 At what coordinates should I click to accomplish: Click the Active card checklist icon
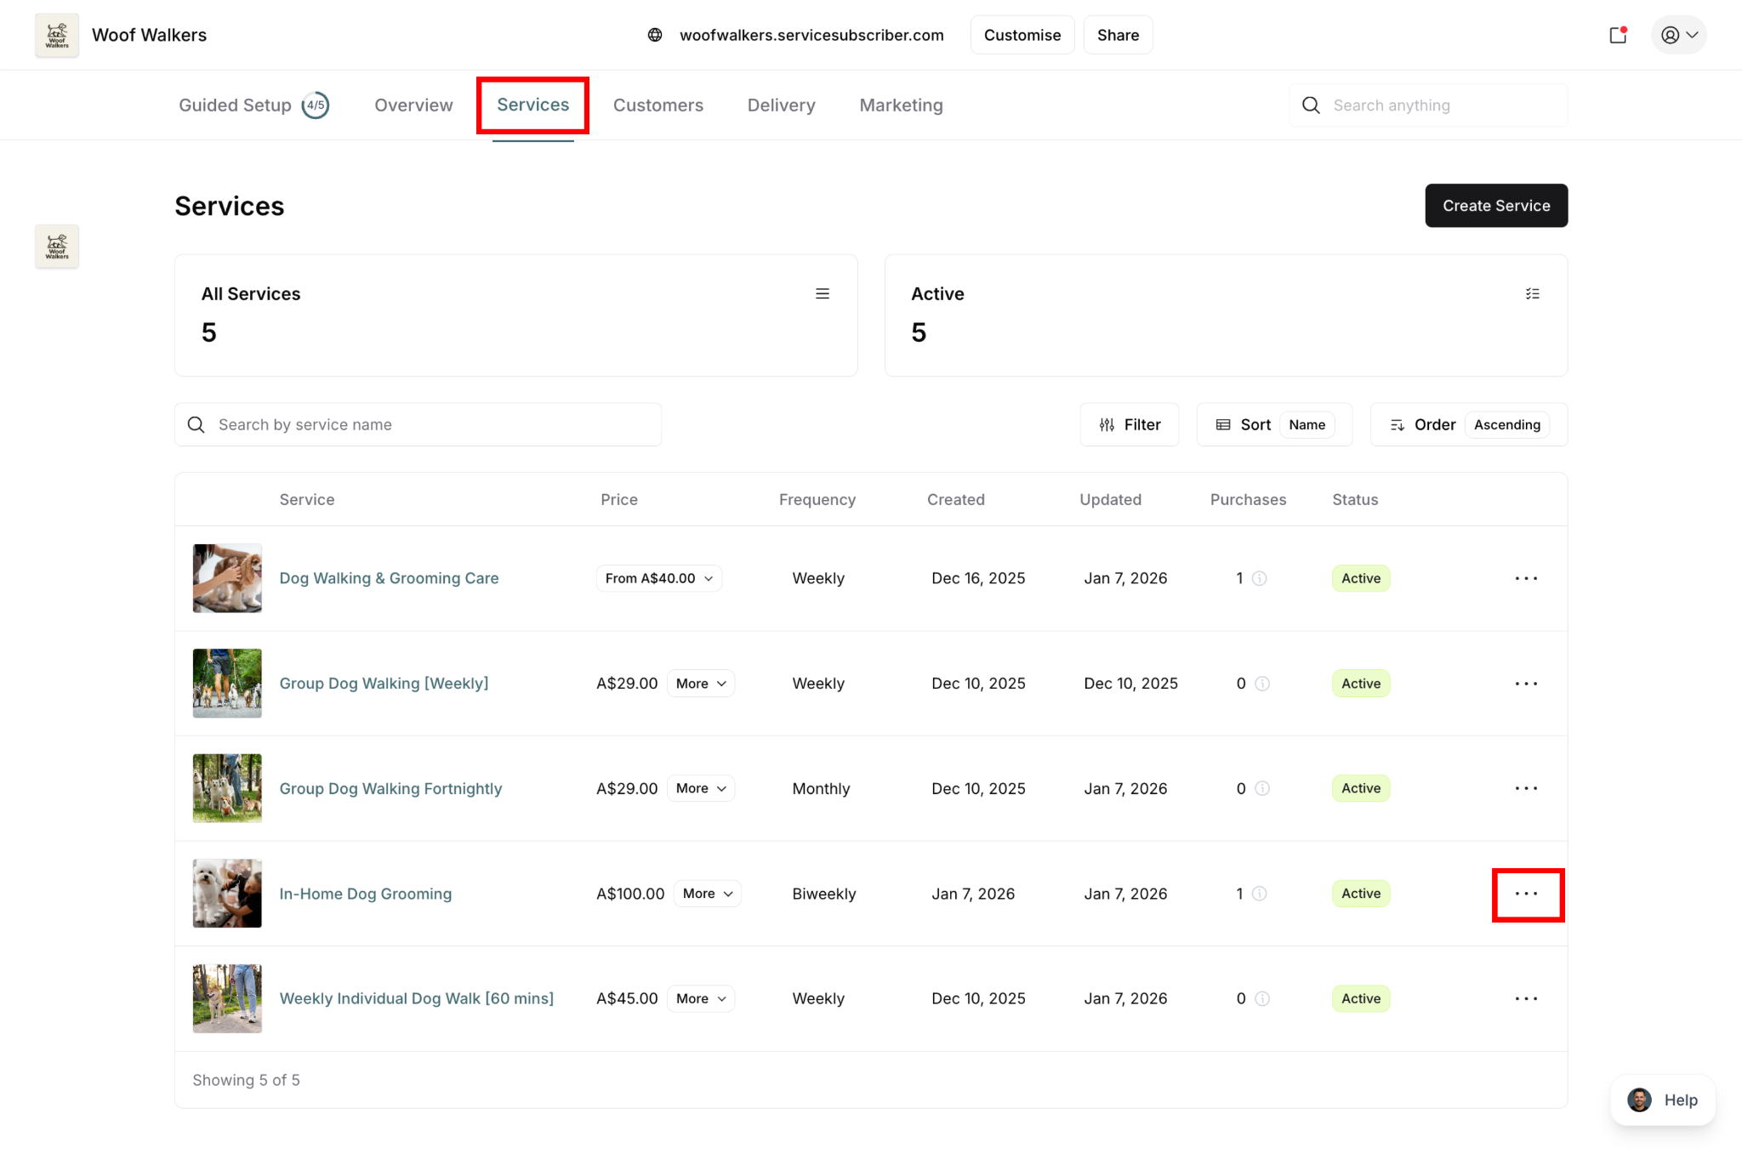1532,293
